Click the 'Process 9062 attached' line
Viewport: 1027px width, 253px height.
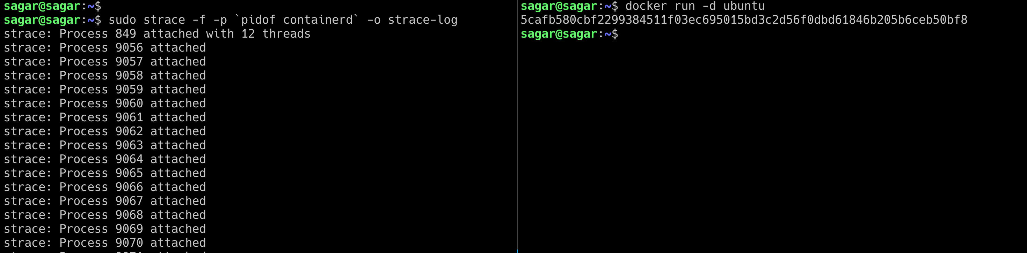105,131
